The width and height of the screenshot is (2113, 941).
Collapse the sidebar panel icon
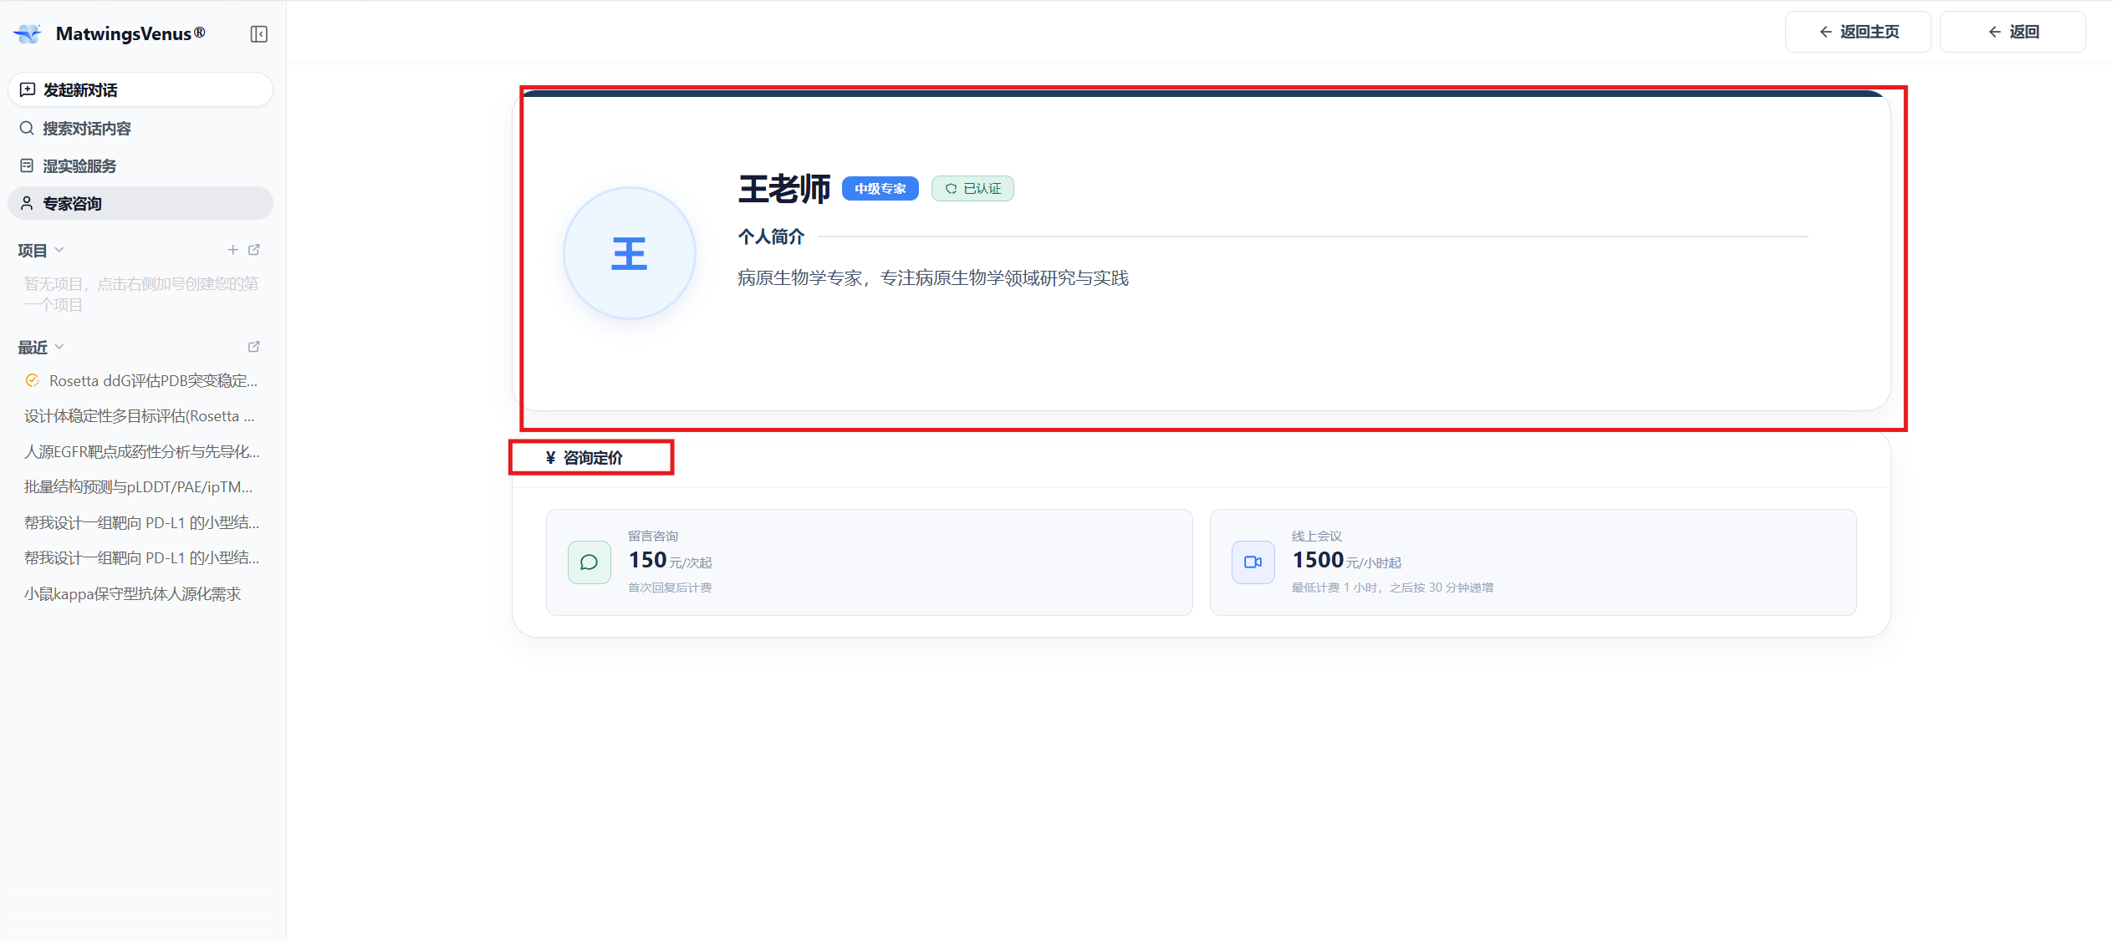click(x=258, y=34)
